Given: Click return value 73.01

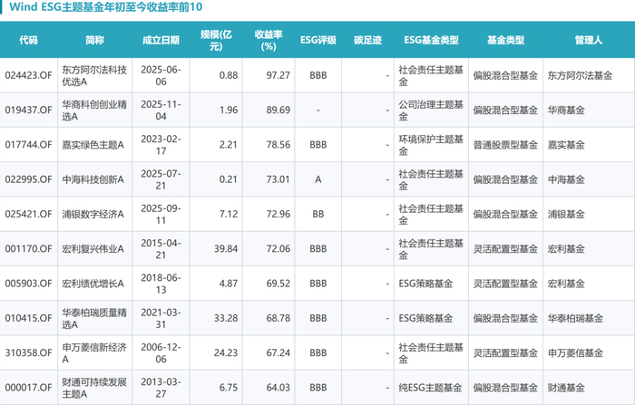Looking at the screenshot, I should pyautogui.click(x=278, y=179).
